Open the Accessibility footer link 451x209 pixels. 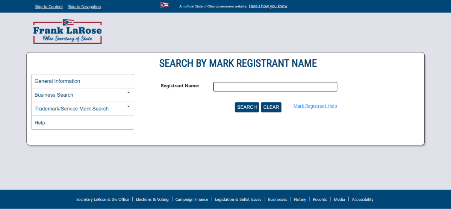(363, 199)
